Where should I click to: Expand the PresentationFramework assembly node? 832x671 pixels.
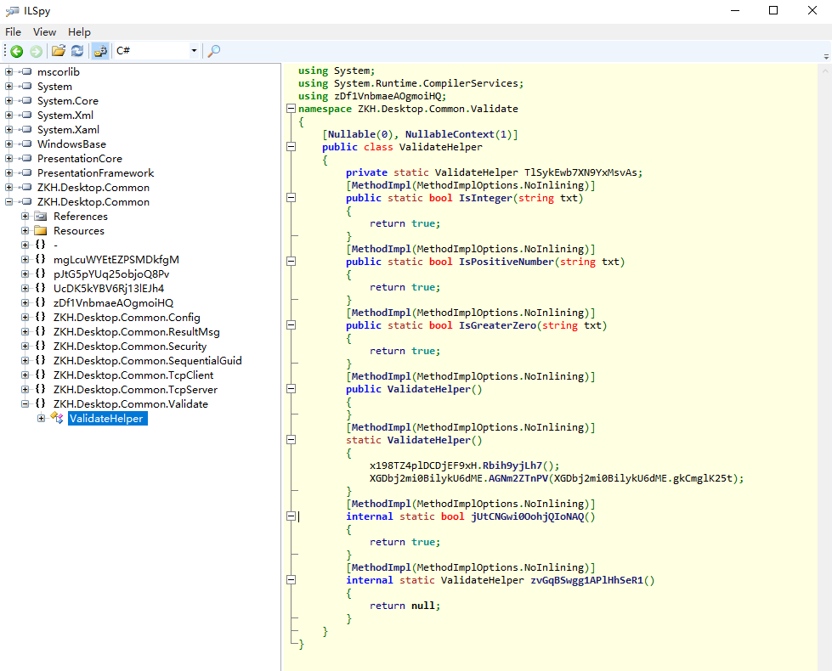[9, 172]
